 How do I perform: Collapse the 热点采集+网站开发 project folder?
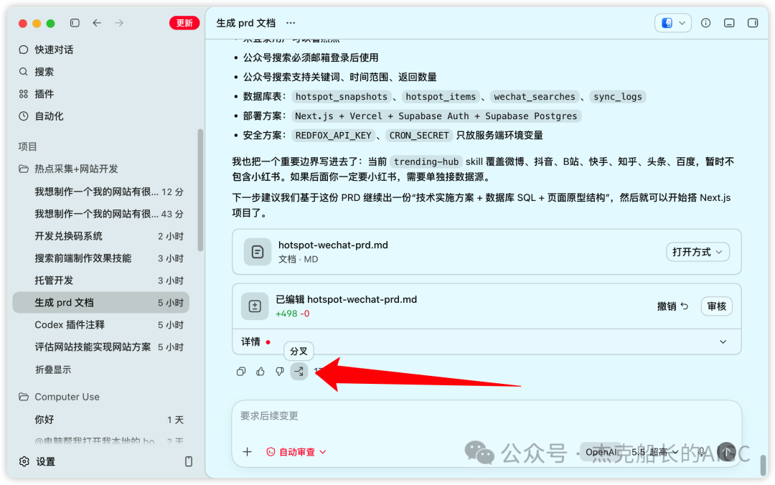pos(76,169)
